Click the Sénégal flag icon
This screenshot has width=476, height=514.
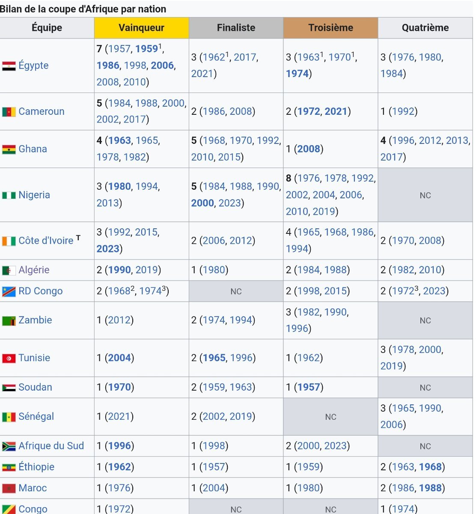[9, 417]
